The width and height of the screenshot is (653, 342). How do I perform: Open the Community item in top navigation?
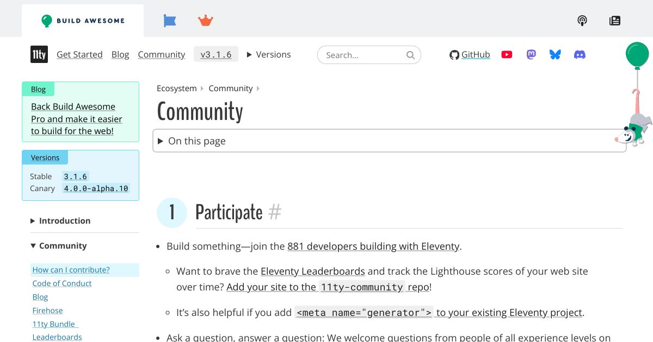tap(162, 54)
